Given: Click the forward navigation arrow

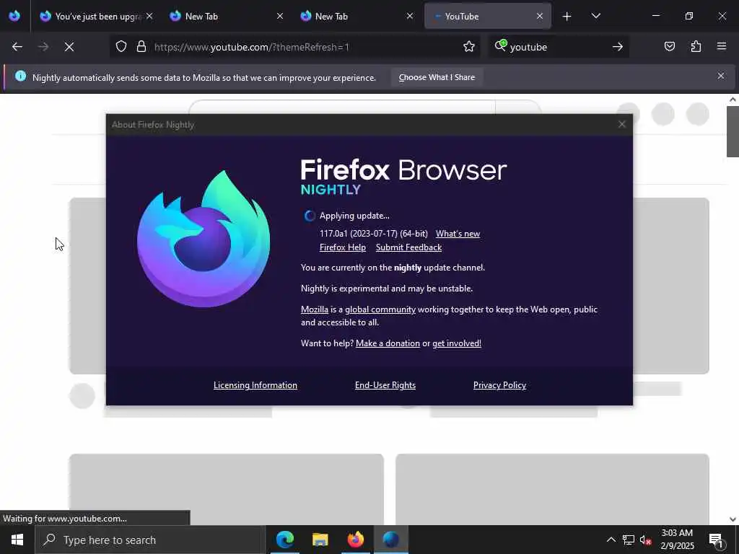Looking at the screenshot, I should (43, 47).
